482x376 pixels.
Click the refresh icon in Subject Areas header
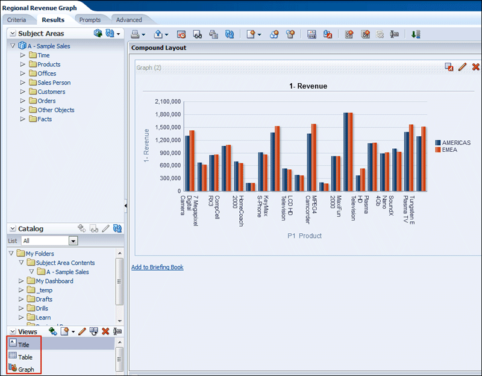coord(110,34)
